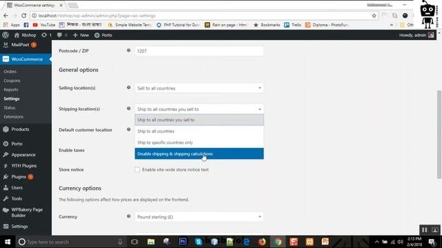Collapse the Shipping location(s) dropdown

(199, 109)
